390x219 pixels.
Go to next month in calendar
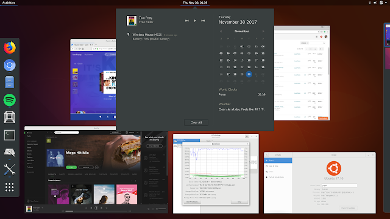(263, 31)
